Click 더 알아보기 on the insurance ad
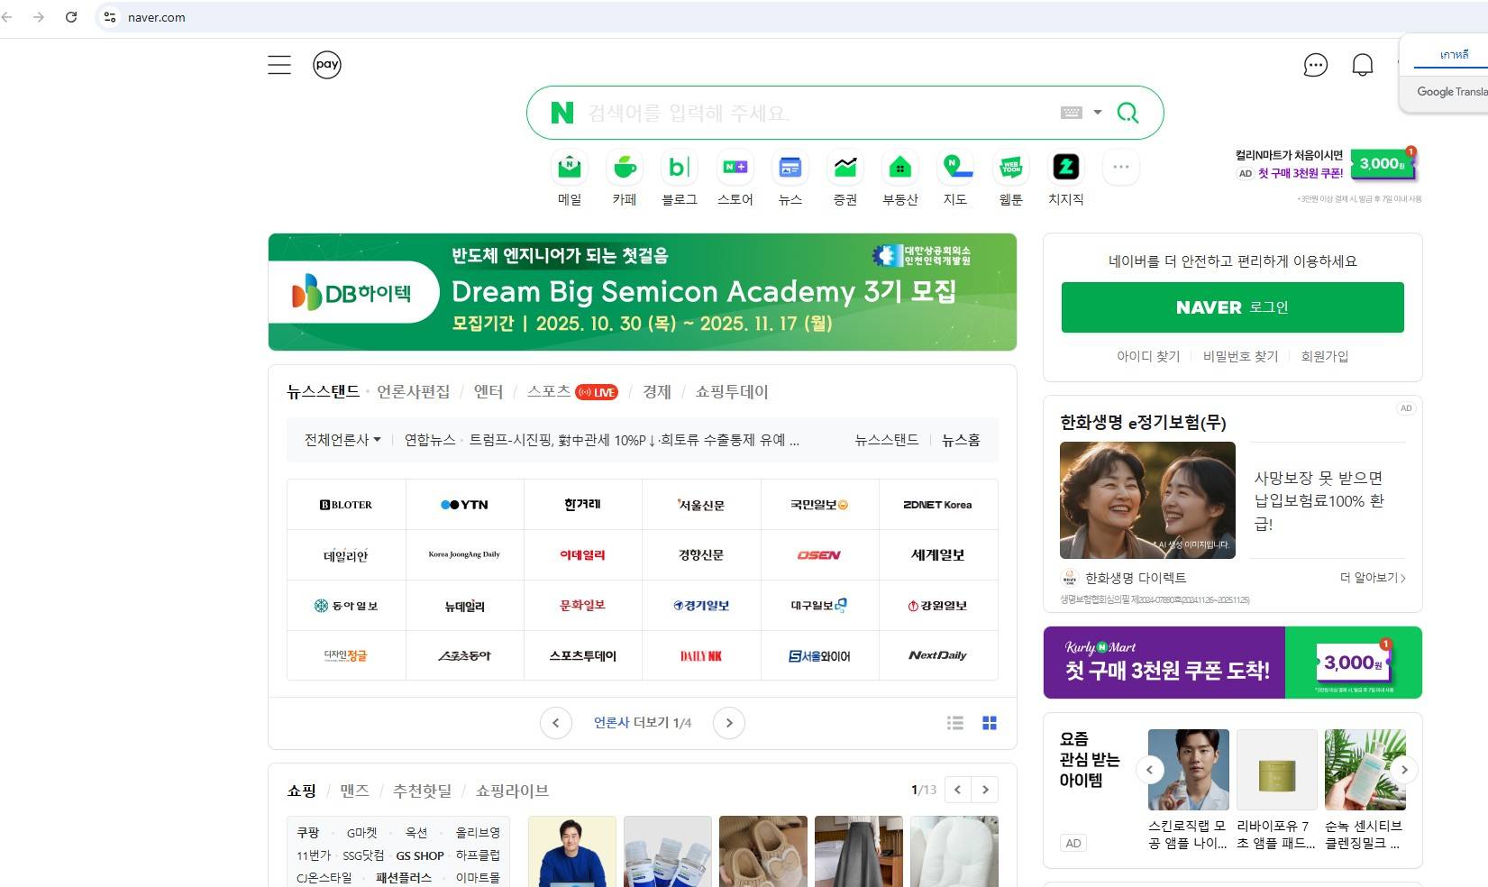 coord(1373,578)
